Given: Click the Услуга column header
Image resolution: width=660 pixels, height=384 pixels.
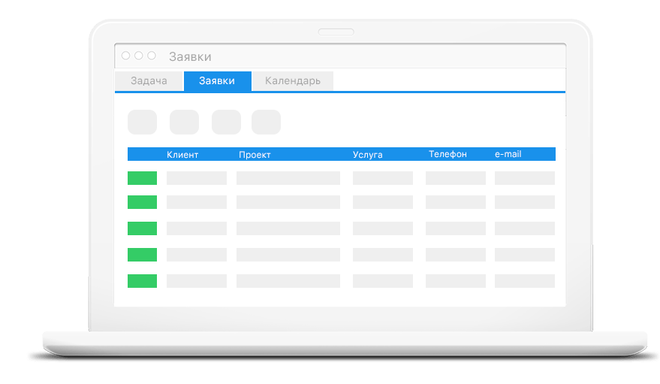Looking at the screenshot, I should [x=367, y=155].
